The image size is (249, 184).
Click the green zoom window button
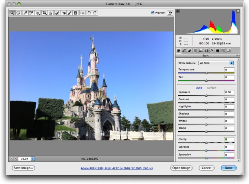pyautogui.click(x=19, y=4)
